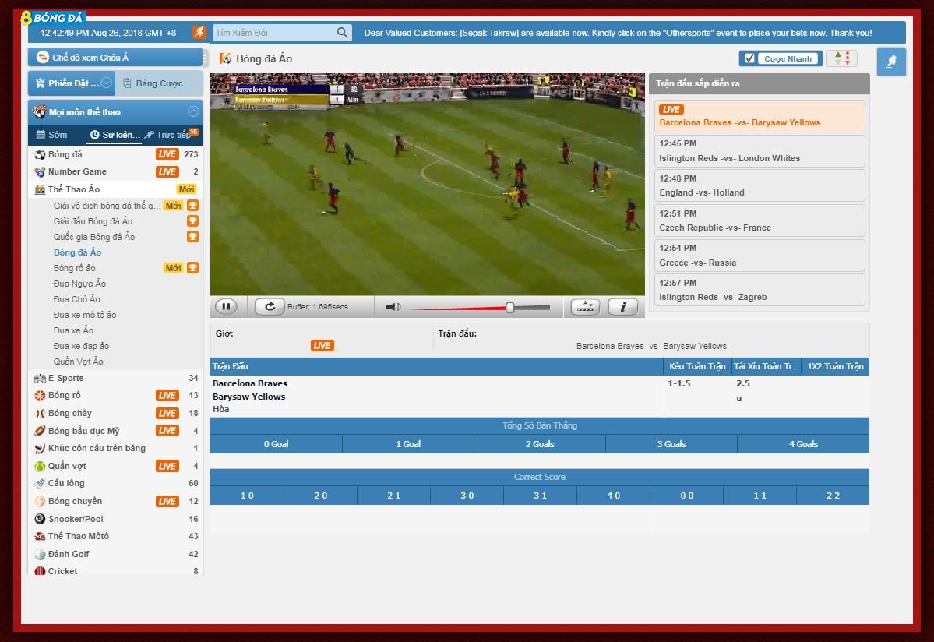Expand the Phiếu Đặt dropdown arrow
Screen dimensions: 934x642
[107, 83]
